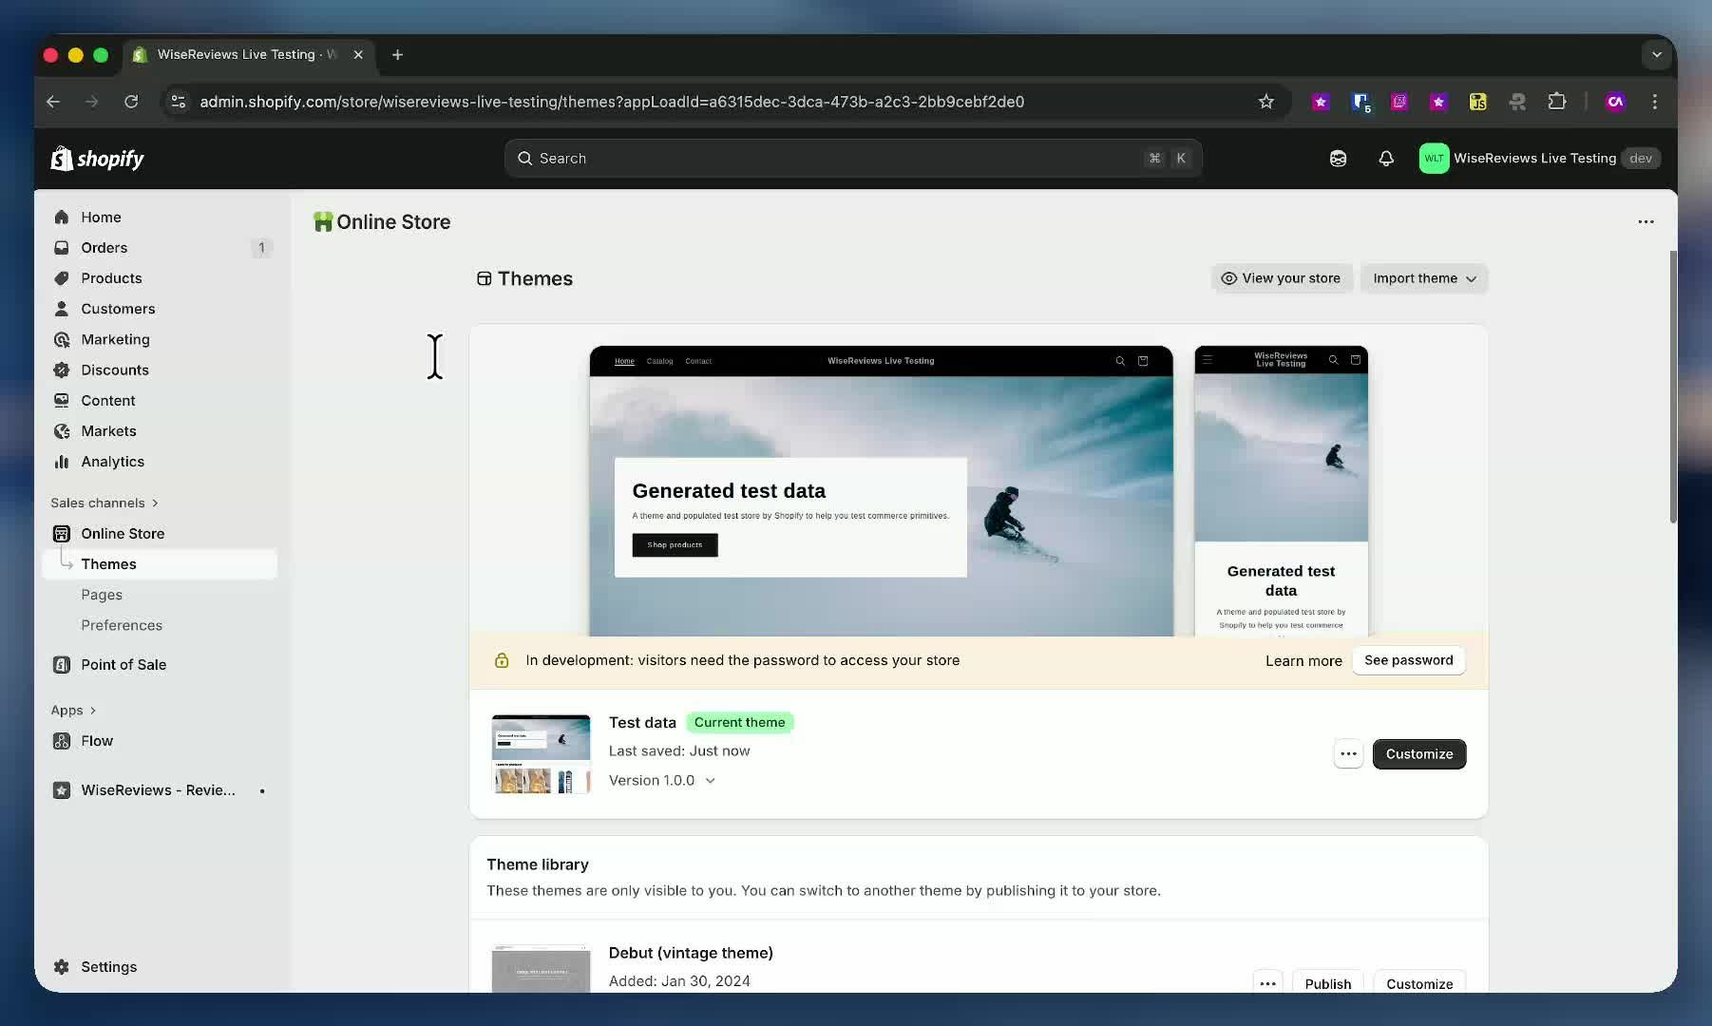Click the Point of Sale icon
Image resolution: width=1712 pixels, height=1026 pixels.
62,665
